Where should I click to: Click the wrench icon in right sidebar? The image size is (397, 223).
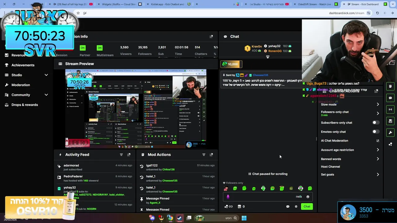(x=390, y=133)
